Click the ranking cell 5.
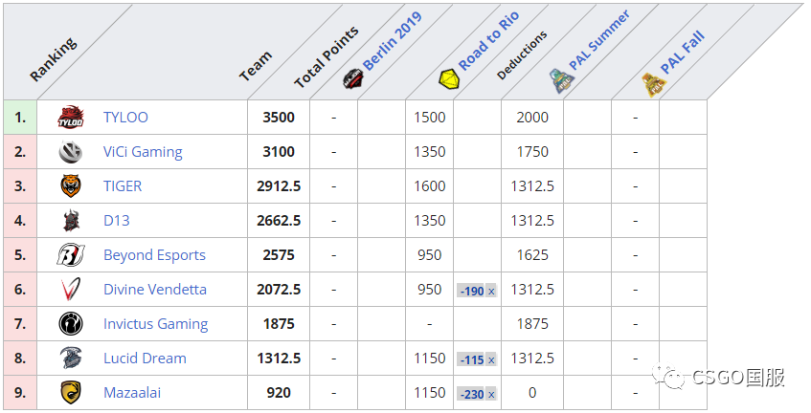811x413 pixels. point(20,255)
